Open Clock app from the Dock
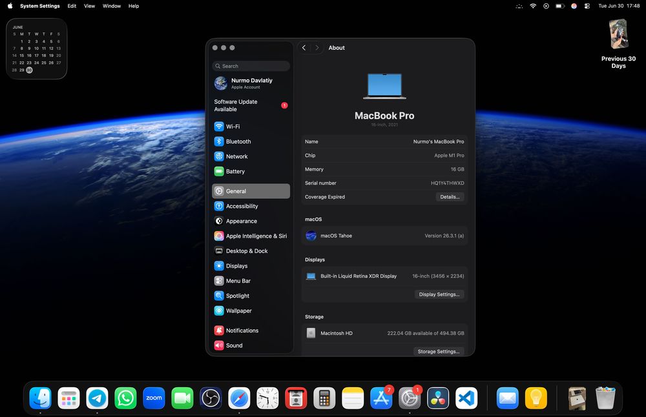This screenshot has height=417, width=646. (x=268, y=398)
